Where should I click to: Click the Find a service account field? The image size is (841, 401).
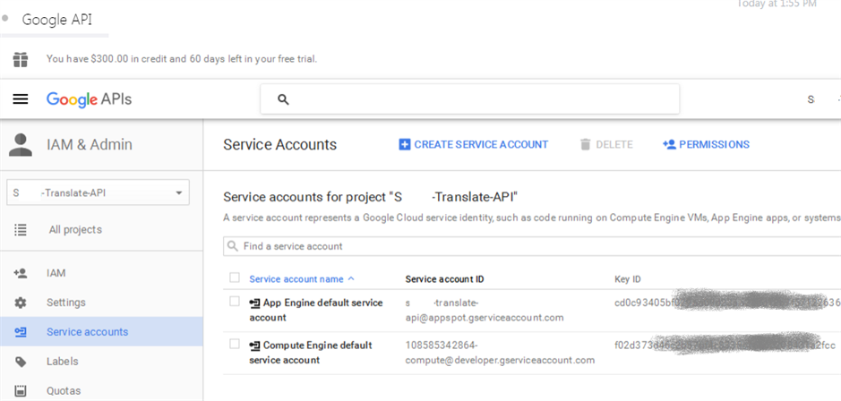click(x=532, y=247)
